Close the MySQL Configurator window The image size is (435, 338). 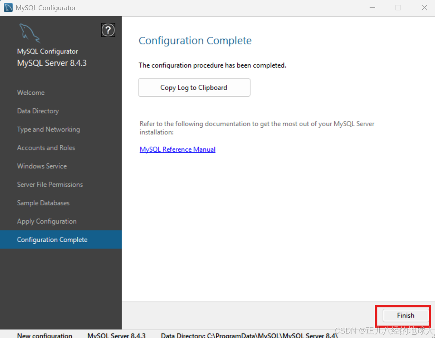(424, 8)
